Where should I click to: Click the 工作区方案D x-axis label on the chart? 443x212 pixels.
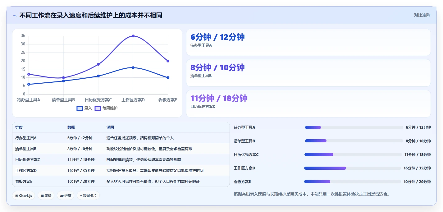point(133,100)
